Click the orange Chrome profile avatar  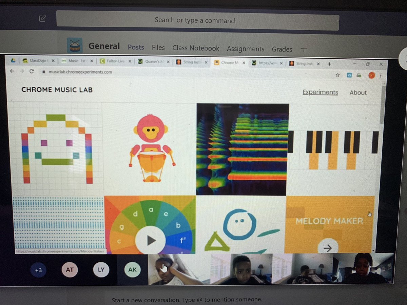pos(372,76)
